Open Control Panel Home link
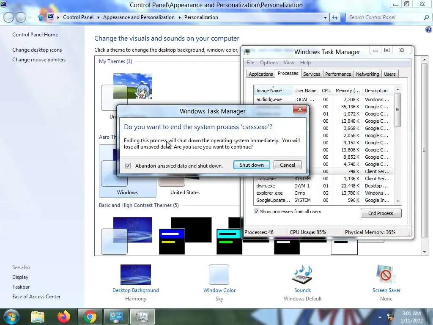 (x=35, y=35)
